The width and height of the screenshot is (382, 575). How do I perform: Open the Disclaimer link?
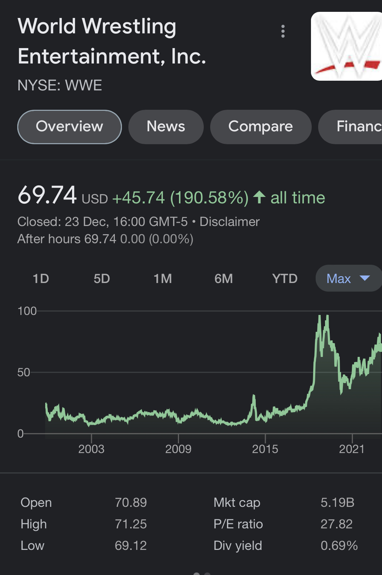pos(230,222)
